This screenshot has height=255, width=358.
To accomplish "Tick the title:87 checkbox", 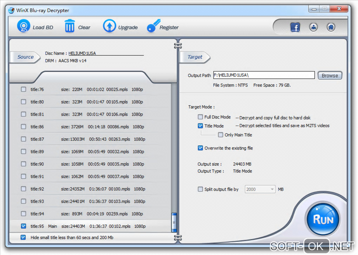I will [24, 139].
